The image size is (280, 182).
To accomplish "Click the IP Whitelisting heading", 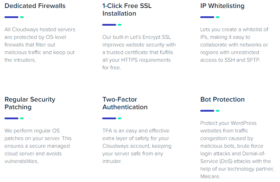I will [x=222, y=6].
